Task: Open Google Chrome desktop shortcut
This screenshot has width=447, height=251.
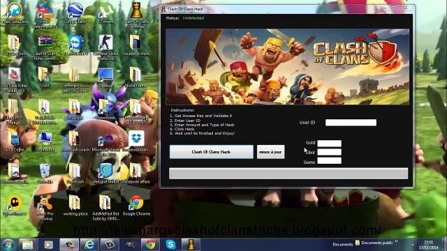Action: (136, 206)
